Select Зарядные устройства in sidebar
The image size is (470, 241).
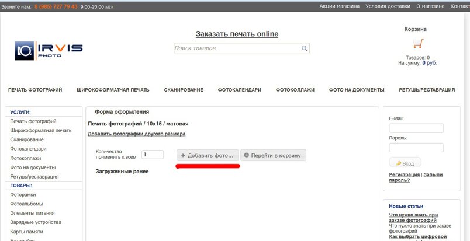click(36, 222)
